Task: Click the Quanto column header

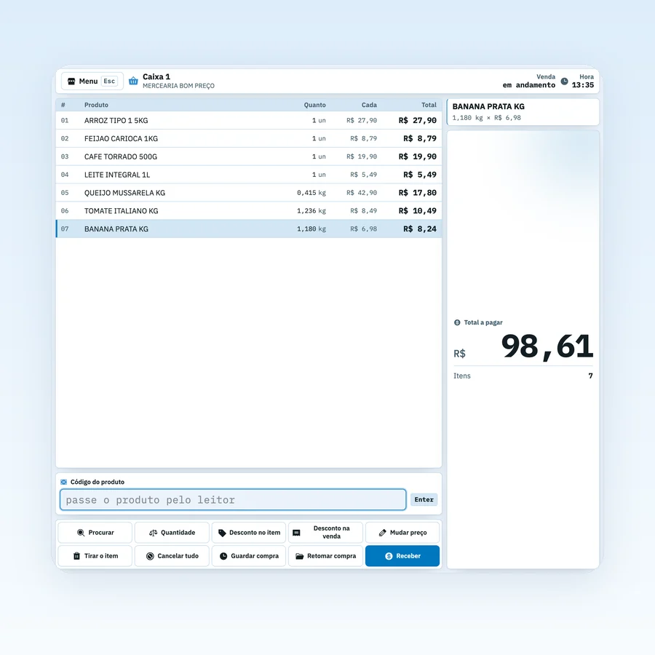Action: 314,105
